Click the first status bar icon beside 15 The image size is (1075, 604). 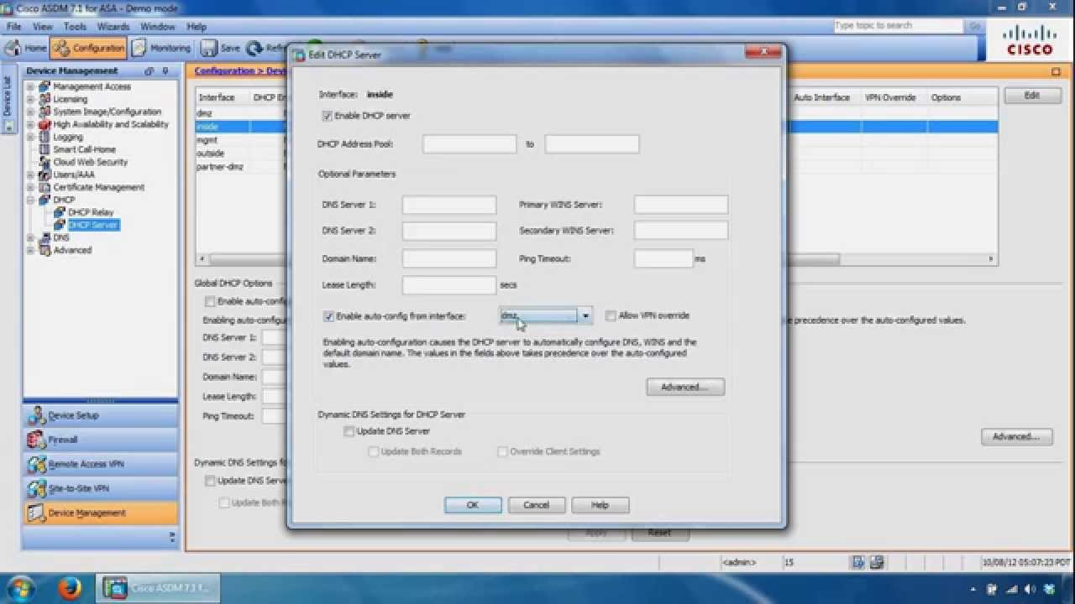point(858,562)
